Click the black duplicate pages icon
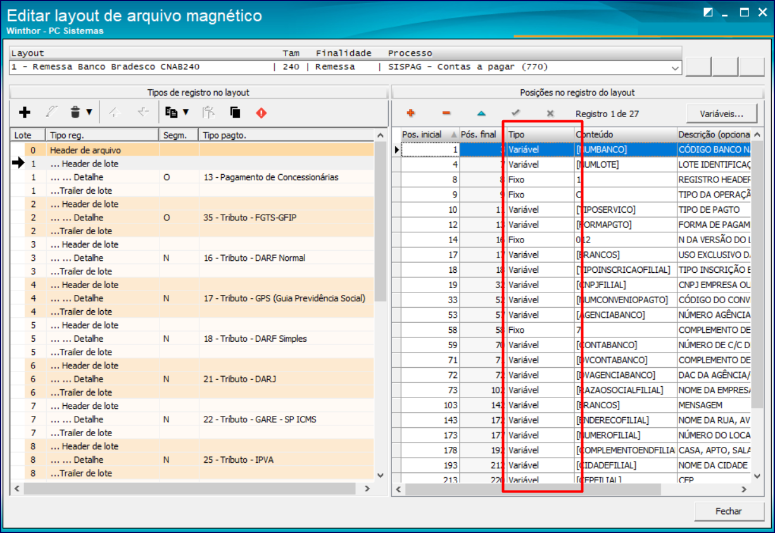The image size is (775, 533). coord(236,113)
